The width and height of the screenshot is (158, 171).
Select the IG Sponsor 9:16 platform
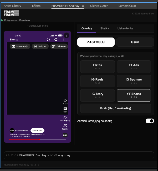click(x=134, y=81)
